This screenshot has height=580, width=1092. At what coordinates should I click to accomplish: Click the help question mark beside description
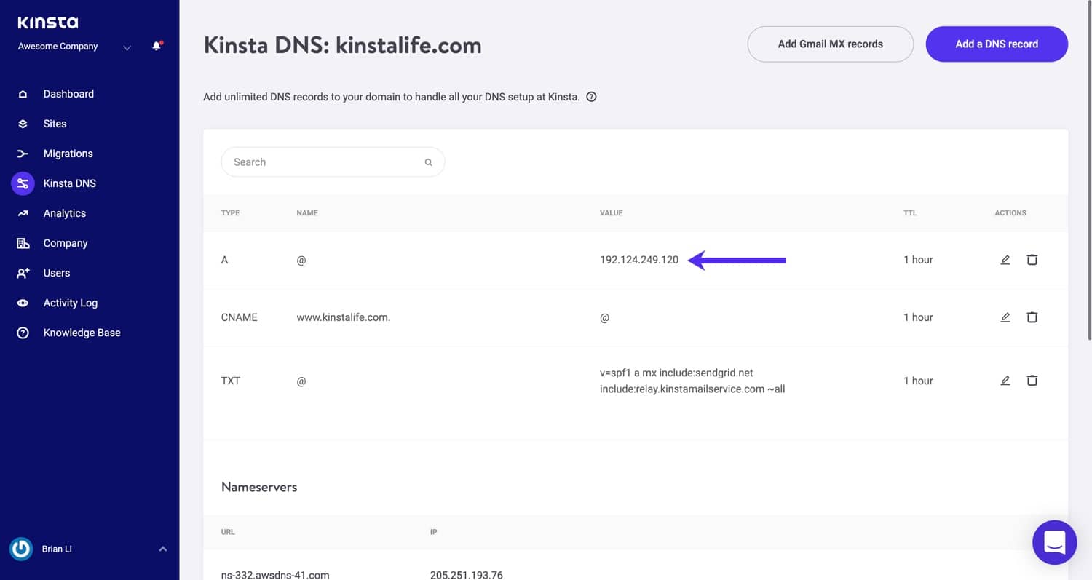tap(591, 97)
